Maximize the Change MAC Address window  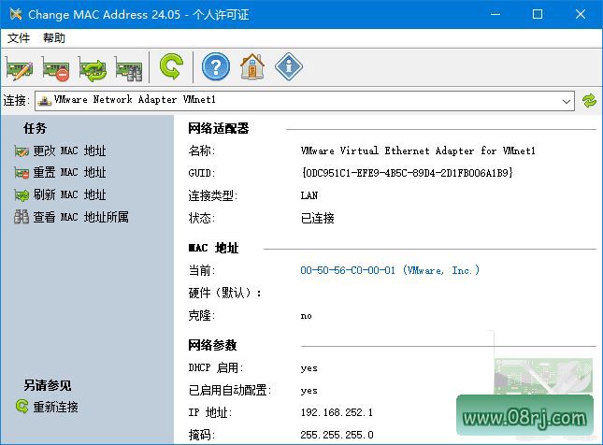tap(538, 15)
